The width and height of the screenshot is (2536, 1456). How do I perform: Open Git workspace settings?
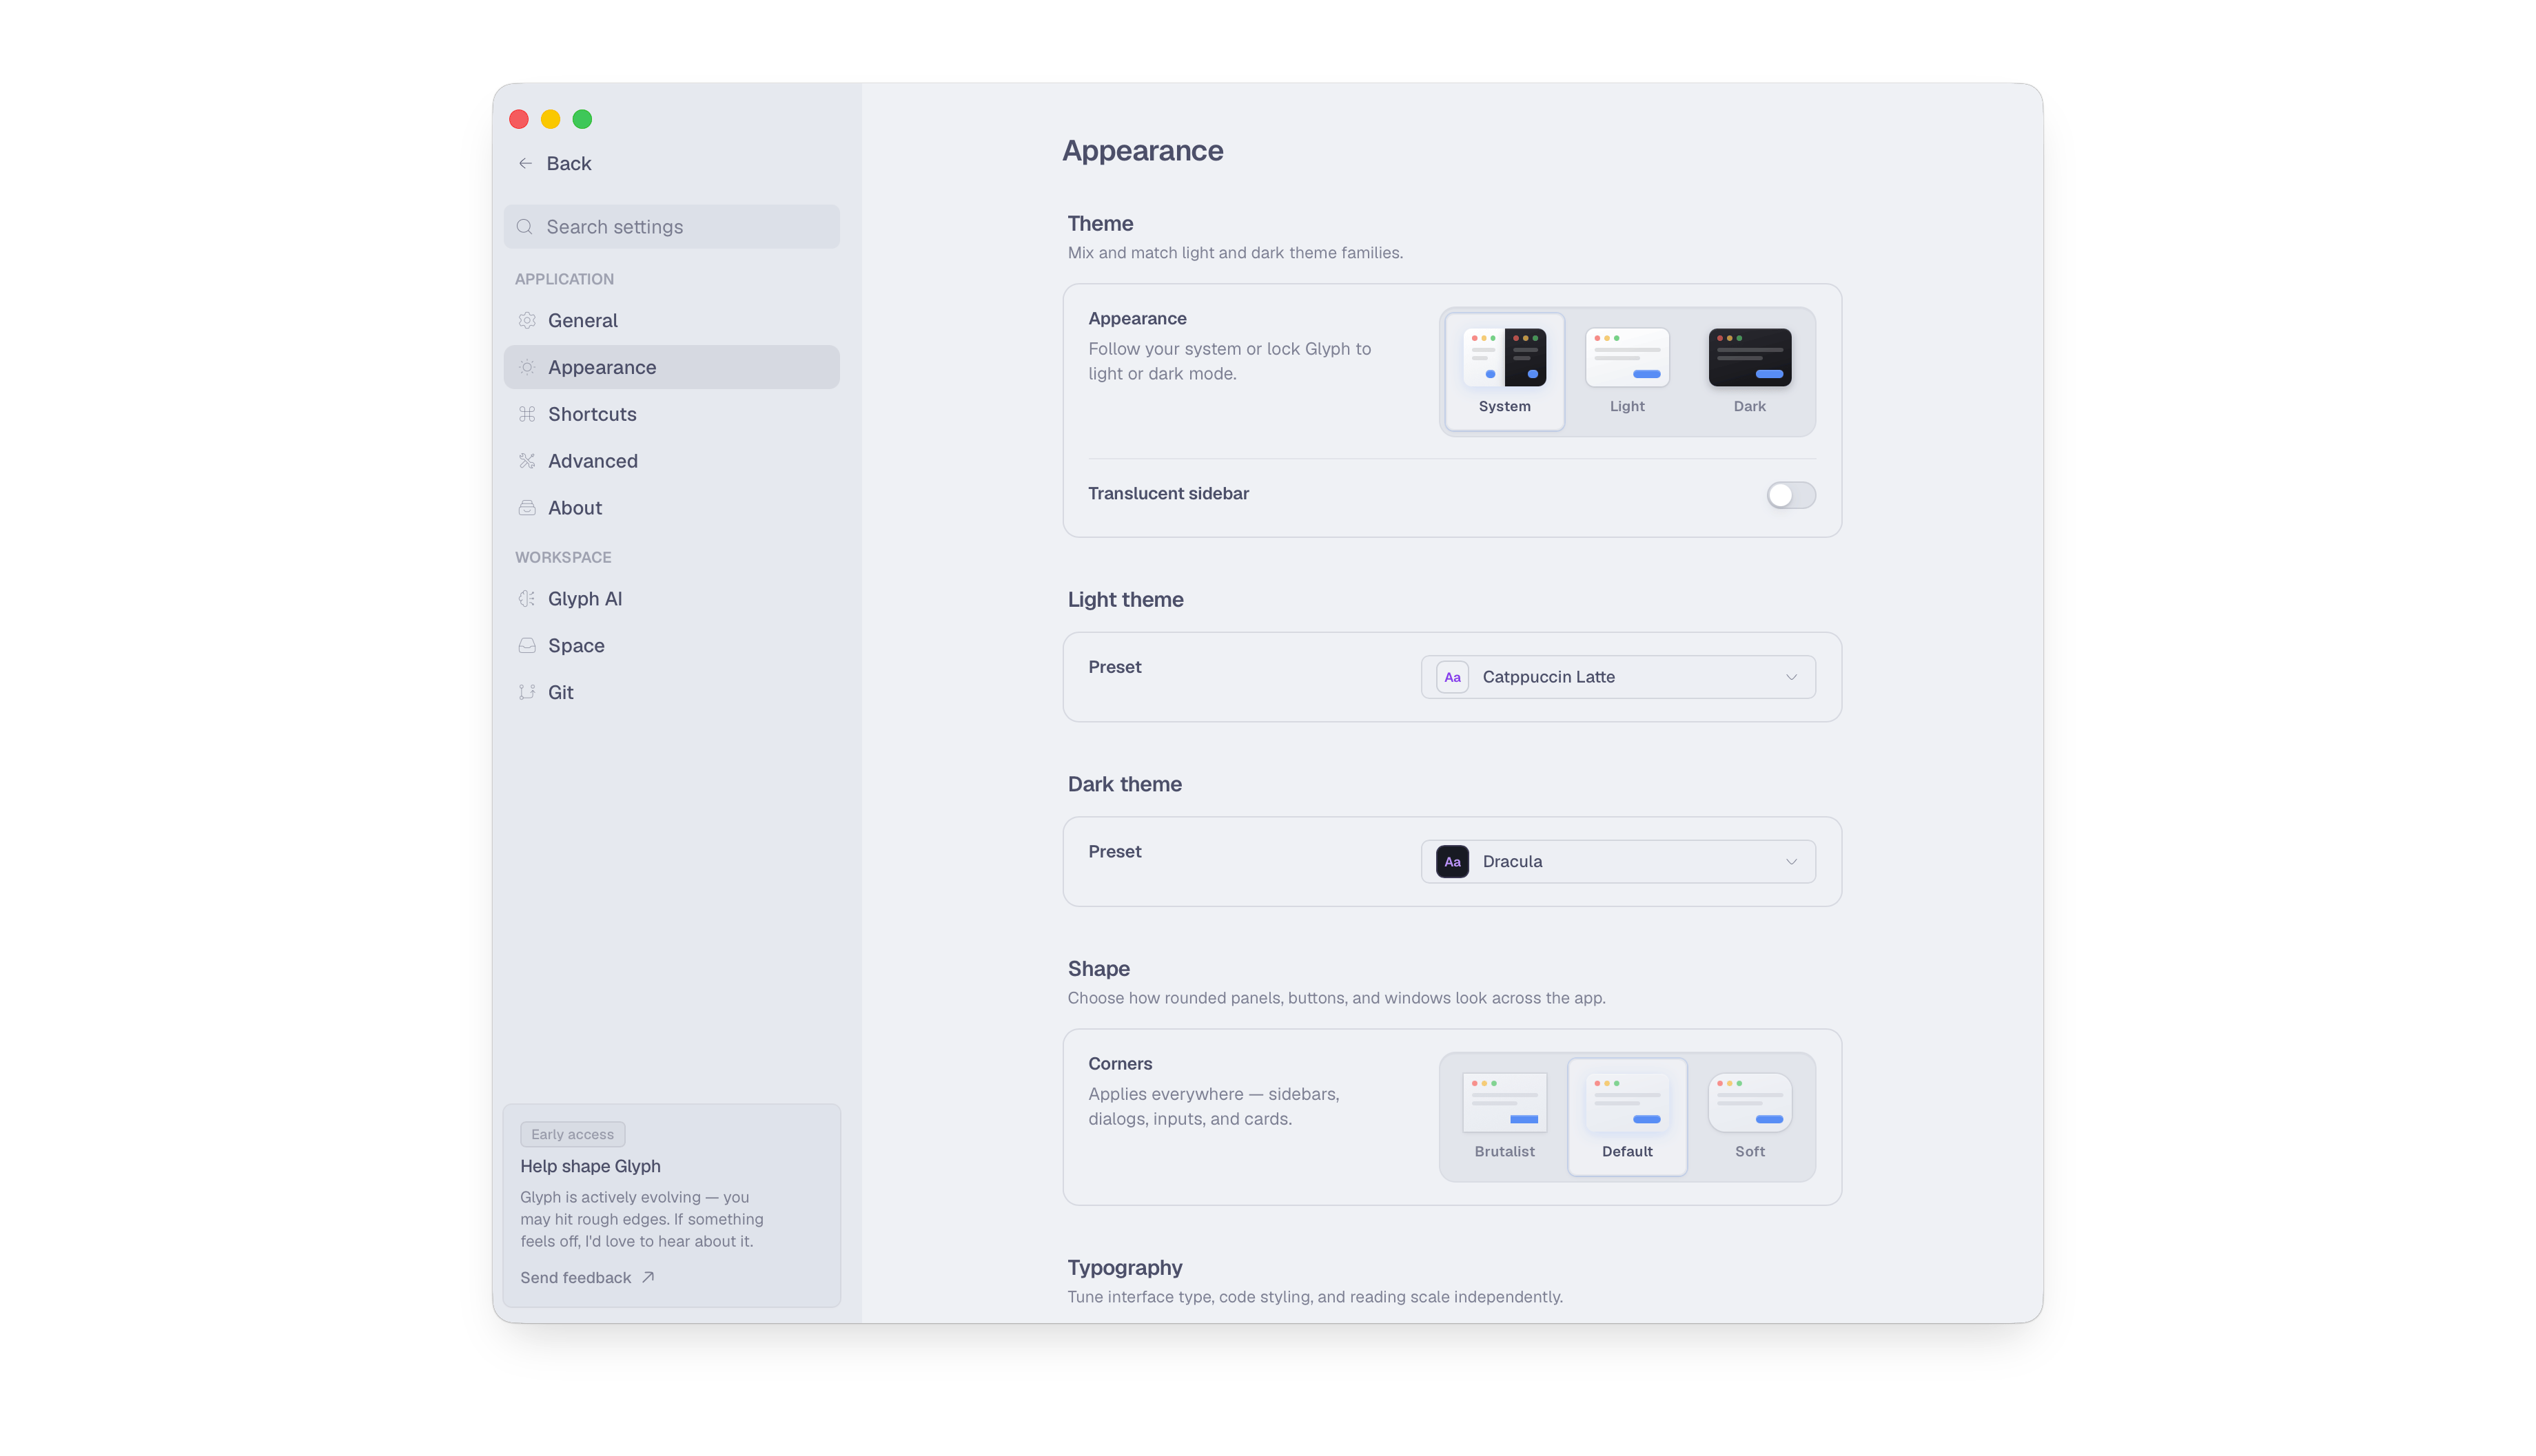671,692
